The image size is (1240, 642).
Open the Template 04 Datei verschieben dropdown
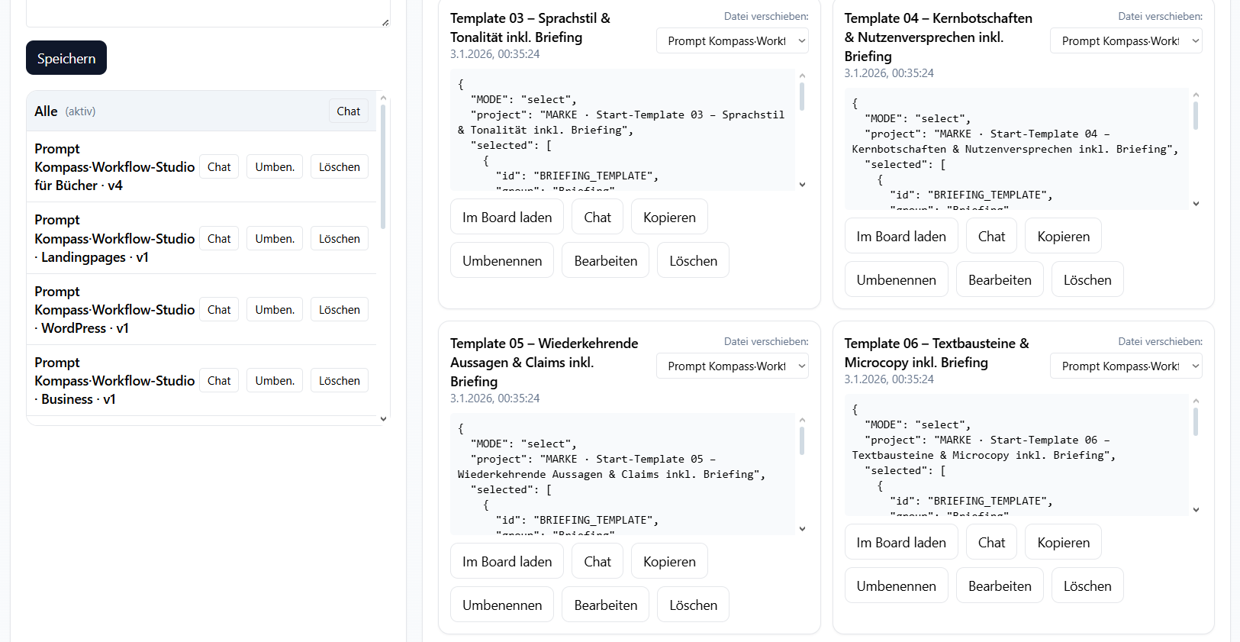point(1126,41)
